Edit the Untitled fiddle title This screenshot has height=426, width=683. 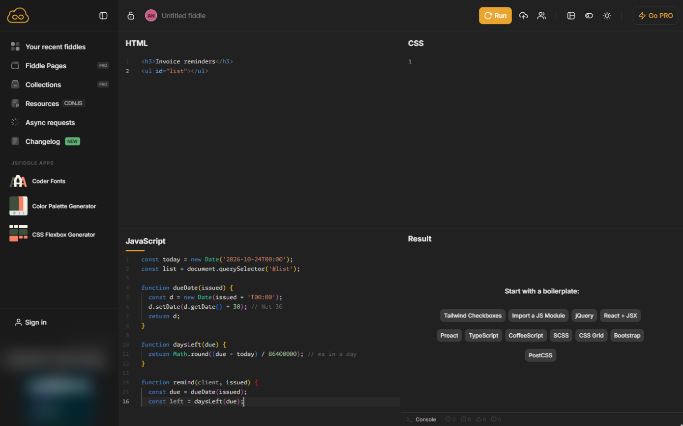coord(183,16)
